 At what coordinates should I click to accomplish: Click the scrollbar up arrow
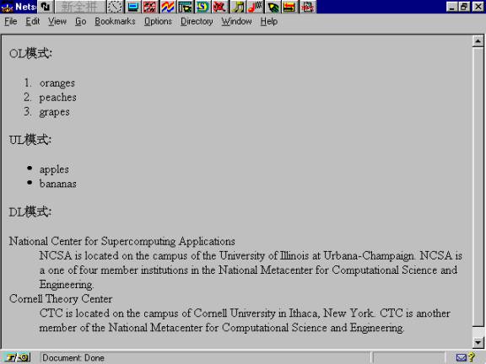click(x=478, y=40)
